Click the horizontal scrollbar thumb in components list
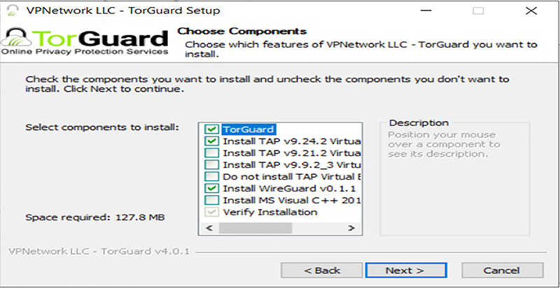560x288 pixels. [x=255, y=228]
